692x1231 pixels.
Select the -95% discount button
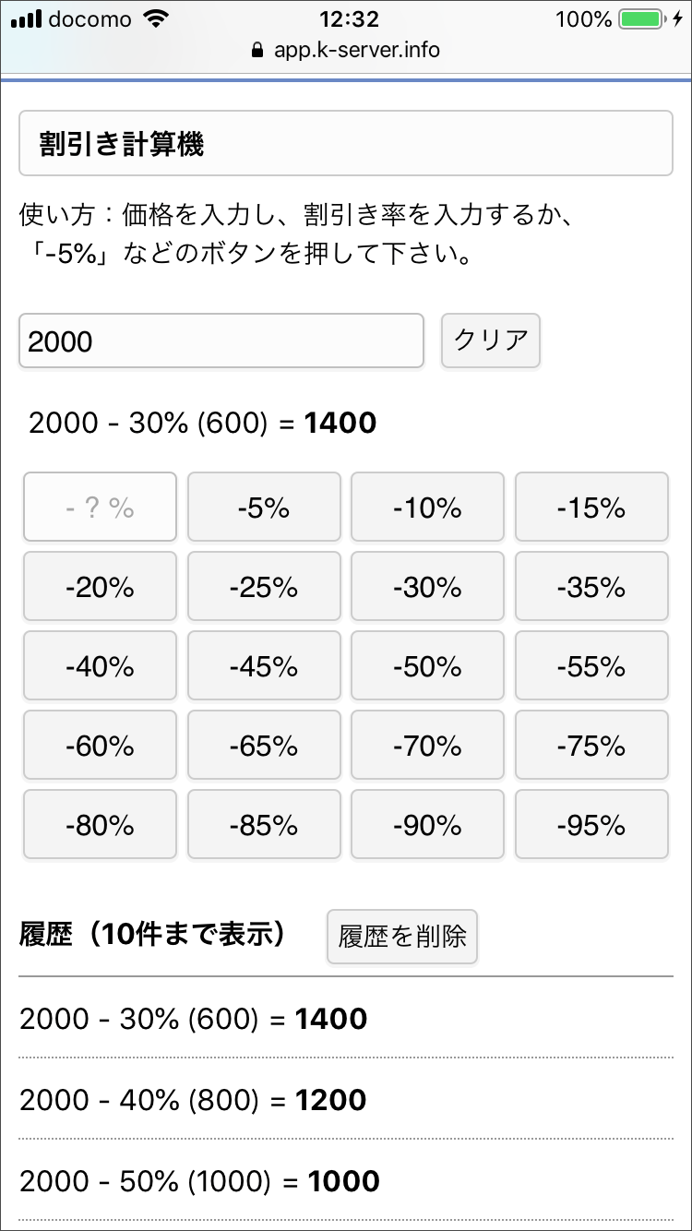(x=591, y=824)
